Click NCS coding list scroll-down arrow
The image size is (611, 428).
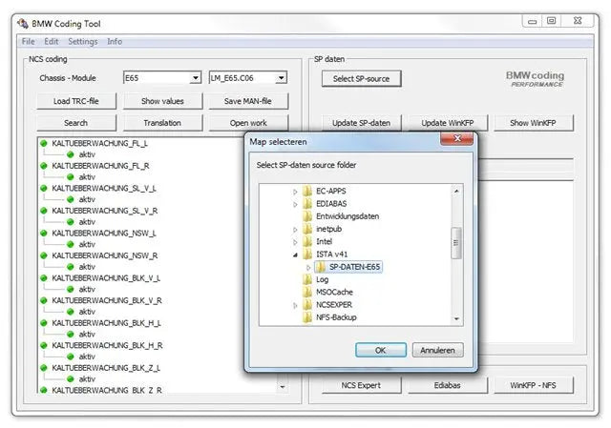click(x=283, y=387)
